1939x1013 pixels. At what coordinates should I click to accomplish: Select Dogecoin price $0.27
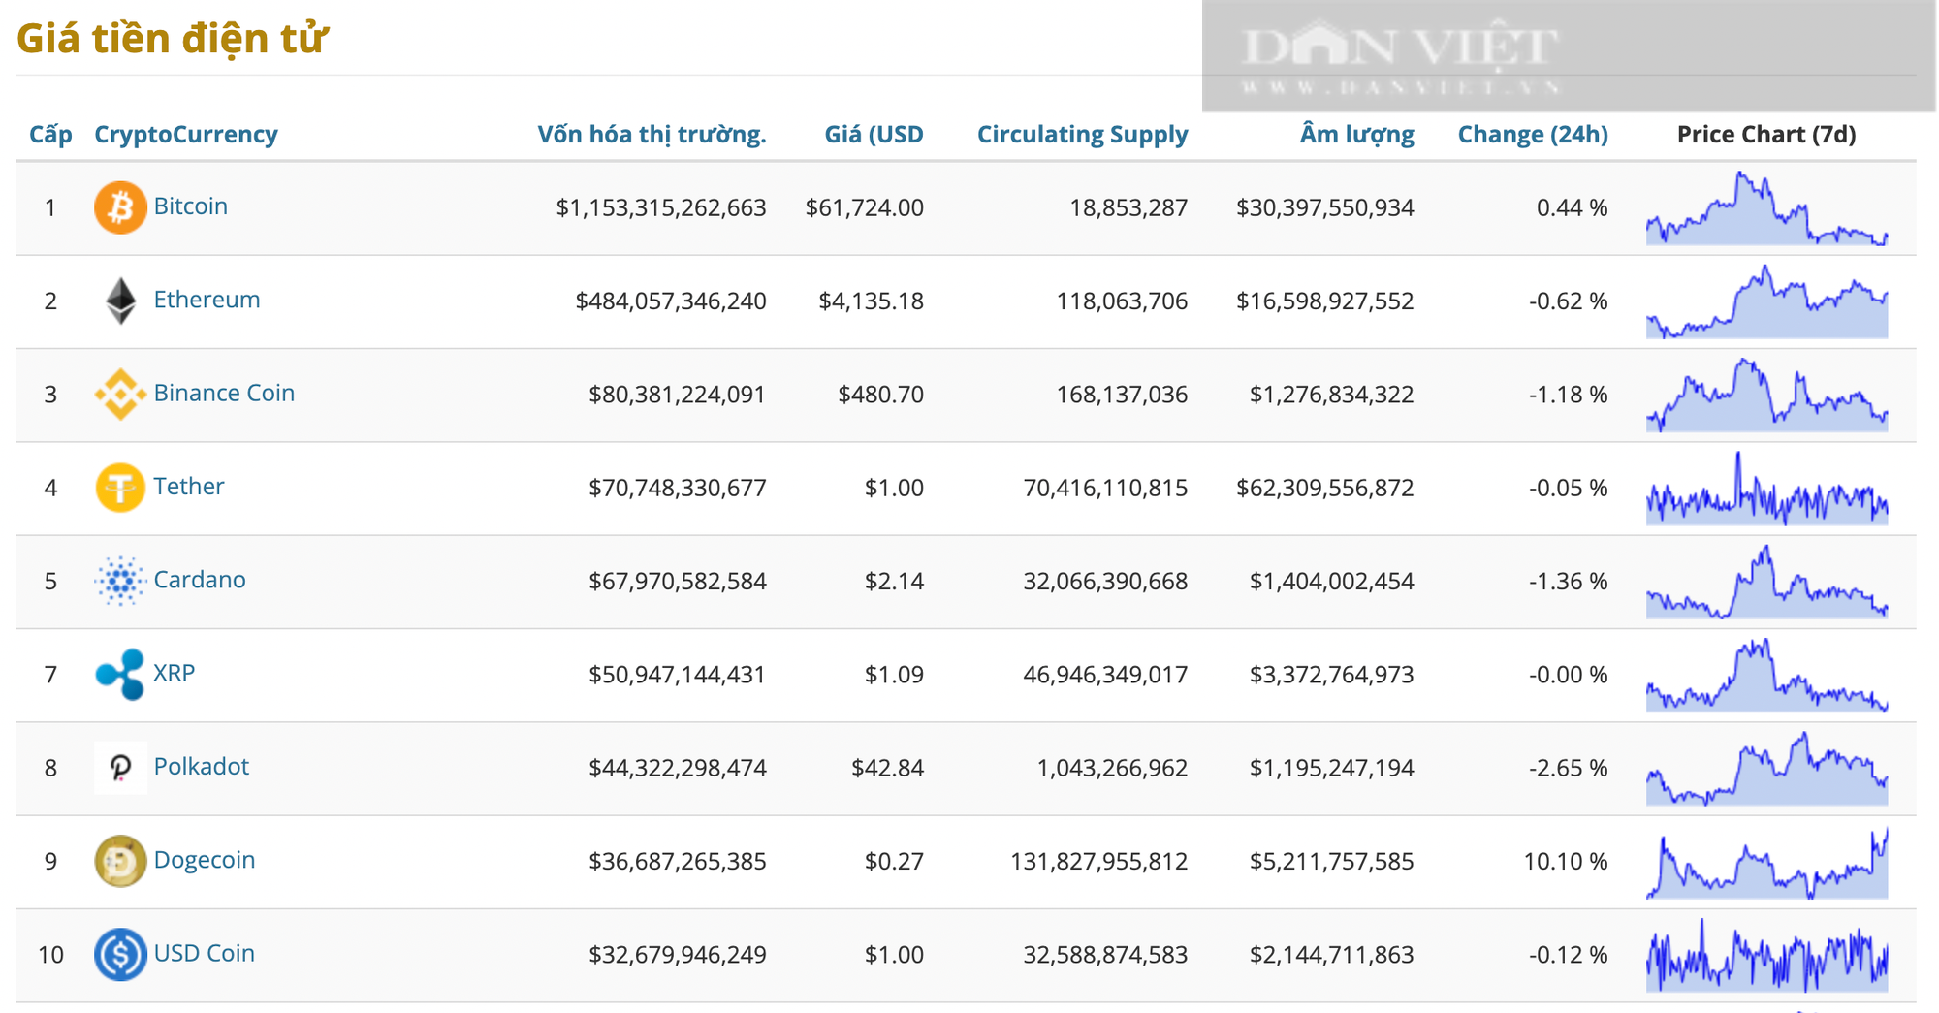(x=894, y=861)
